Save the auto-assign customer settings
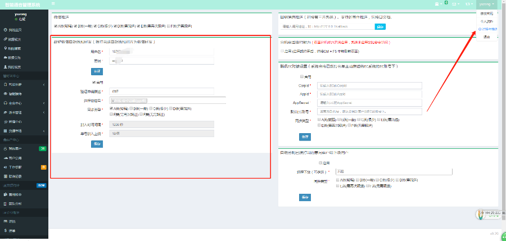This screenshot has width=506, height=241. (x=305, y=197)
